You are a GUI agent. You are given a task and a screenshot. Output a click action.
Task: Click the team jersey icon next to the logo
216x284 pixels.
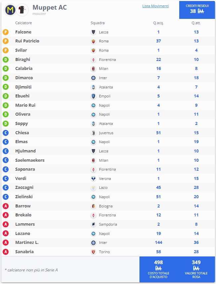coord(22,10)
